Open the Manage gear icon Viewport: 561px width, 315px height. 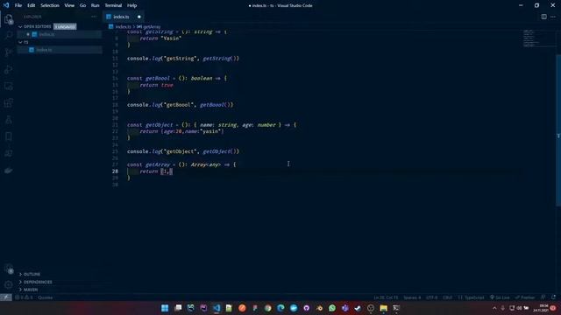pyautogui.click(x=8, y=284)
